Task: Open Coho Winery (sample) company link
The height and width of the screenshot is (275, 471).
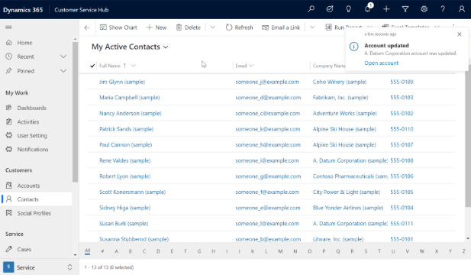Action: tap(340, 82)
